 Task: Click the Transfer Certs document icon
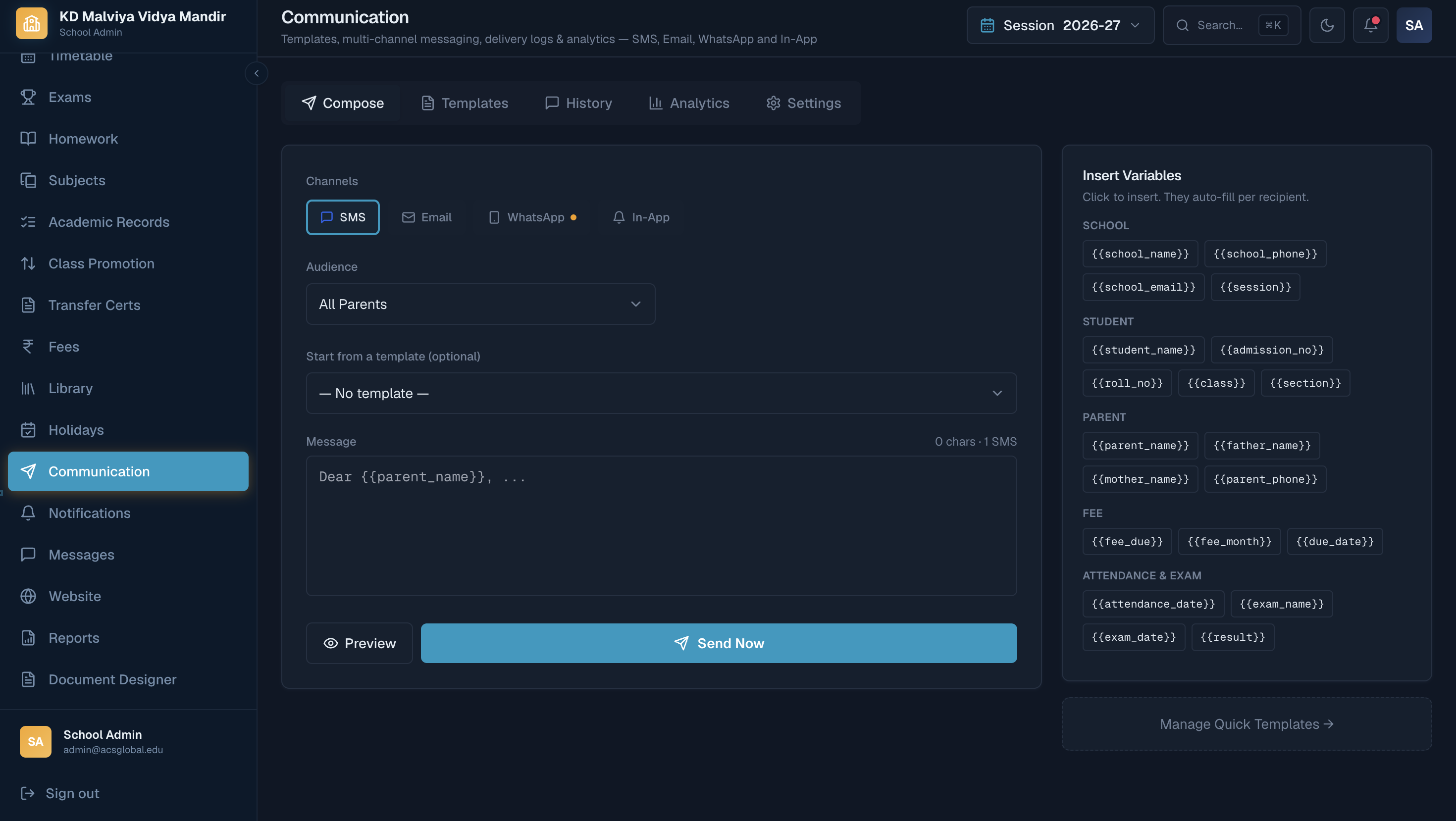28,305
